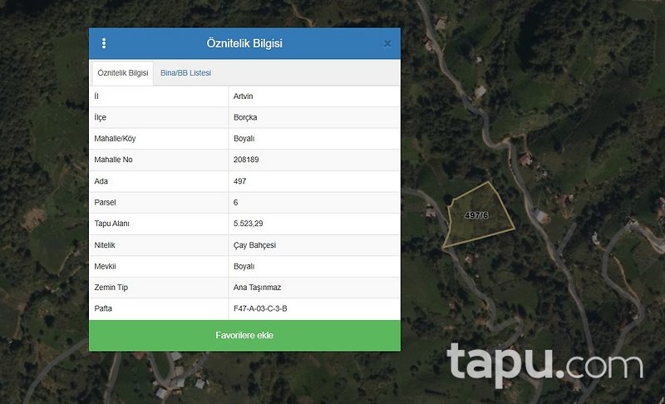Switch to the Bina/BB Listesi tab

(185, 73)
